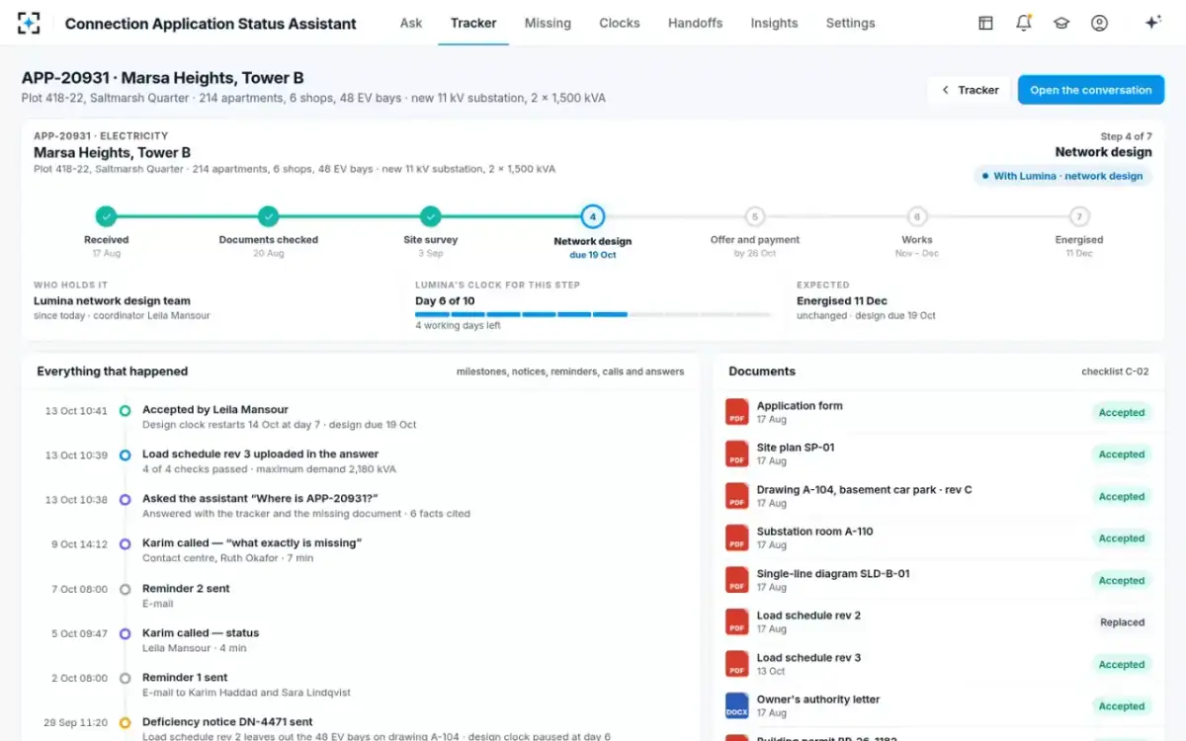Select step 4 Network design marker
1186x741 pixels.
[x=592, y=216]
